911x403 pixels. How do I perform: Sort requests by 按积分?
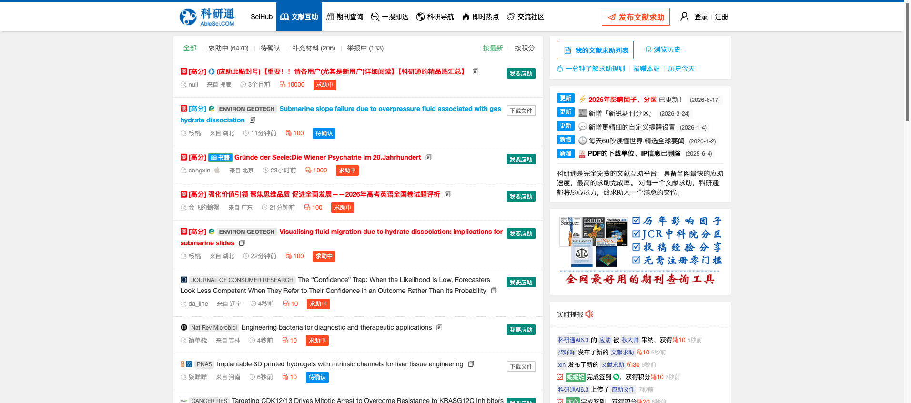(525, 48)
